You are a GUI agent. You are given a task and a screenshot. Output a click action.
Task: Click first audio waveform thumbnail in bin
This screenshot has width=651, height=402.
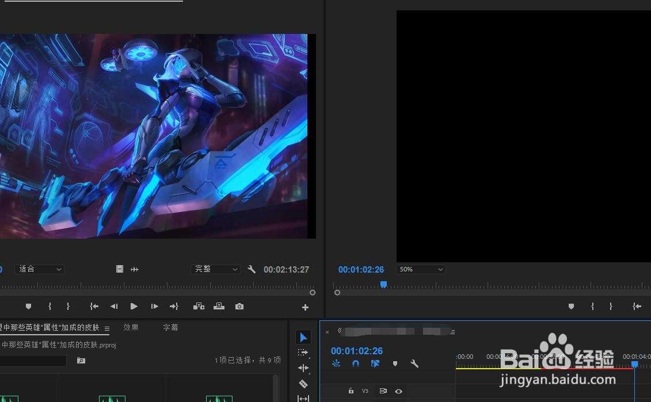(9, 399)
